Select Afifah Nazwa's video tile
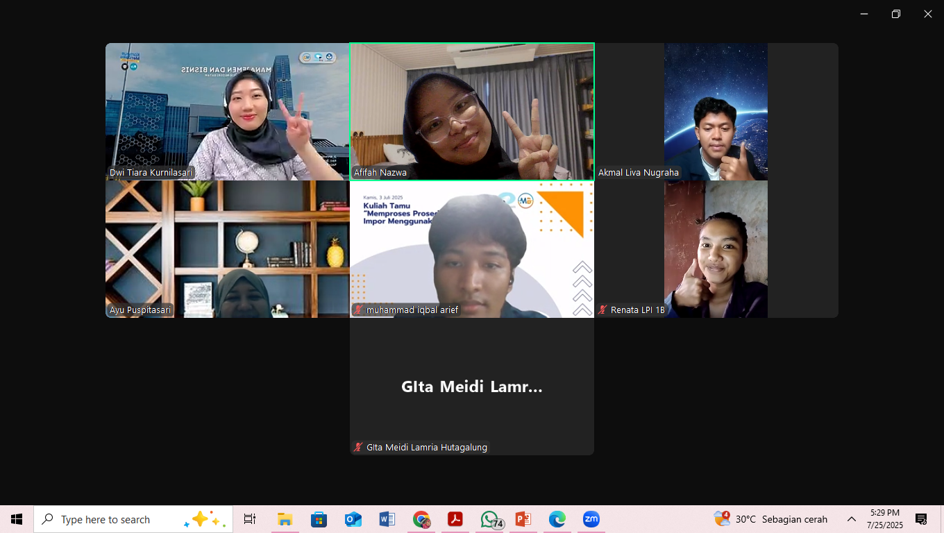 tap(472, 112)
